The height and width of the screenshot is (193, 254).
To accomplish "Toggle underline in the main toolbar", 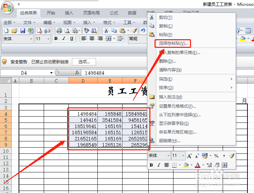I will coord(72,39).
